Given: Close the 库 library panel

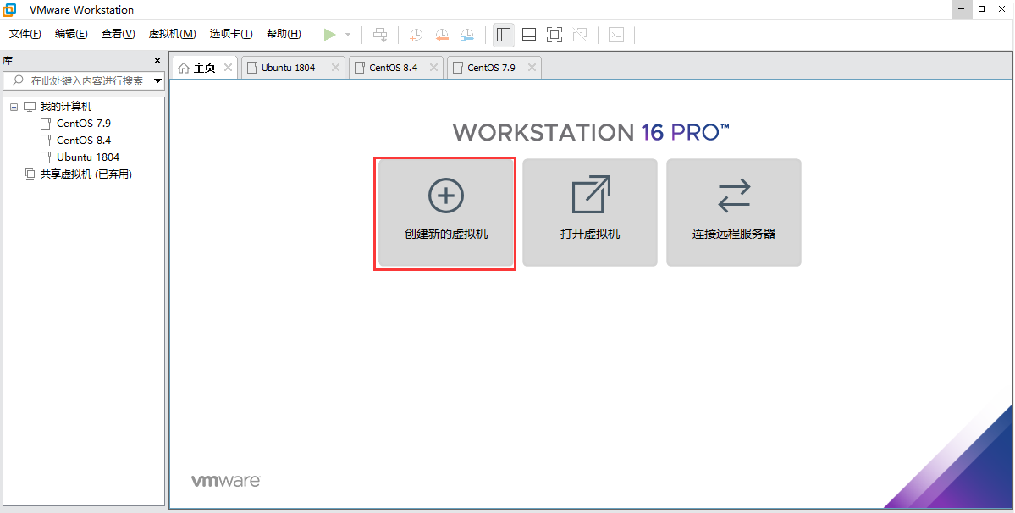Looking at the screenshot, I should click(157, 60).
